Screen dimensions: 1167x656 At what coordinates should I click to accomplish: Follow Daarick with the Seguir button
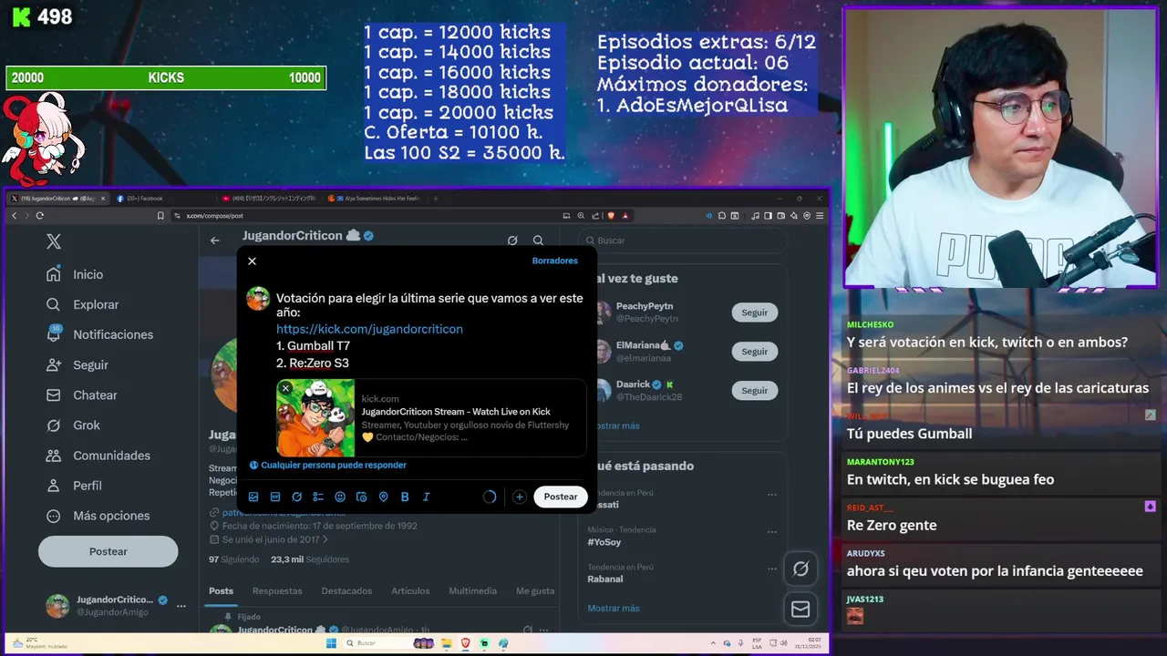coord(755,391)
